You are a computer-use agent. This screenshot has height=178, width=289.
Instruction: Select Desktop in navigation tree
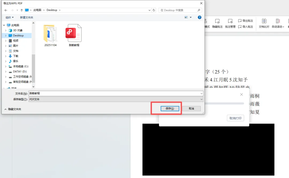18,35
